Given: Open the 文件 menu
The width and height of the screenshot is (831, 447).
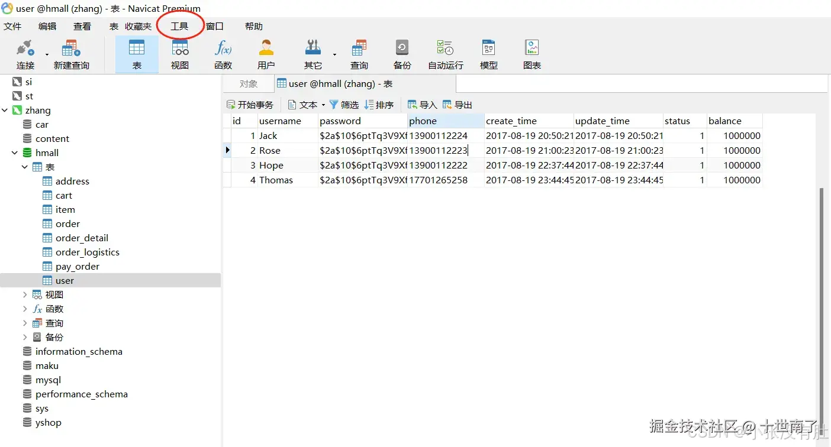Looking at the screenshot, I should tap(12, 26).
